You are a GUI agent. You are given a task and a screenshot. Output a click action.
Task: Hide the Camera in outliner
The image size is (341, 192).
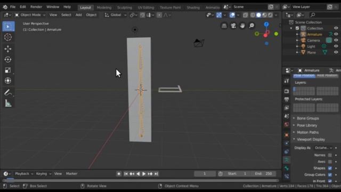(x=336, y=41)
